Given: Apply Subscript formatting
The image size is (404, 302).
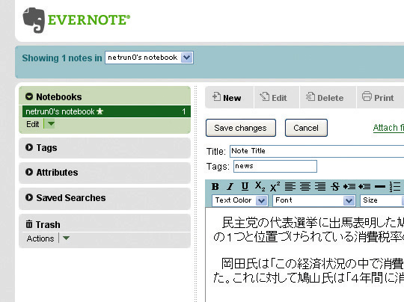Looking at the screenshot, I should [260, 186].
